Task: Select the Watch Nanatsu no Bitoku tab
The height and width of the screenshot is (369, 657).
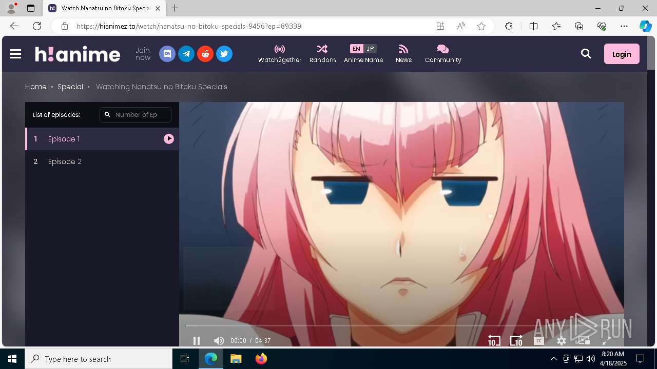Action: pos(104,8)
